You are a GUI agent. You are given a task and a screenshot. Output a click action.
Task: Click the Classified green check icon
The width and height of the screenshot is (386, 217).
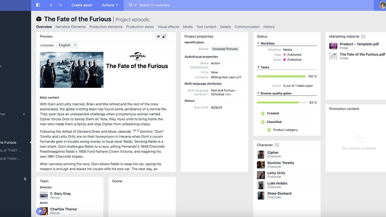(x=263, y=122)
